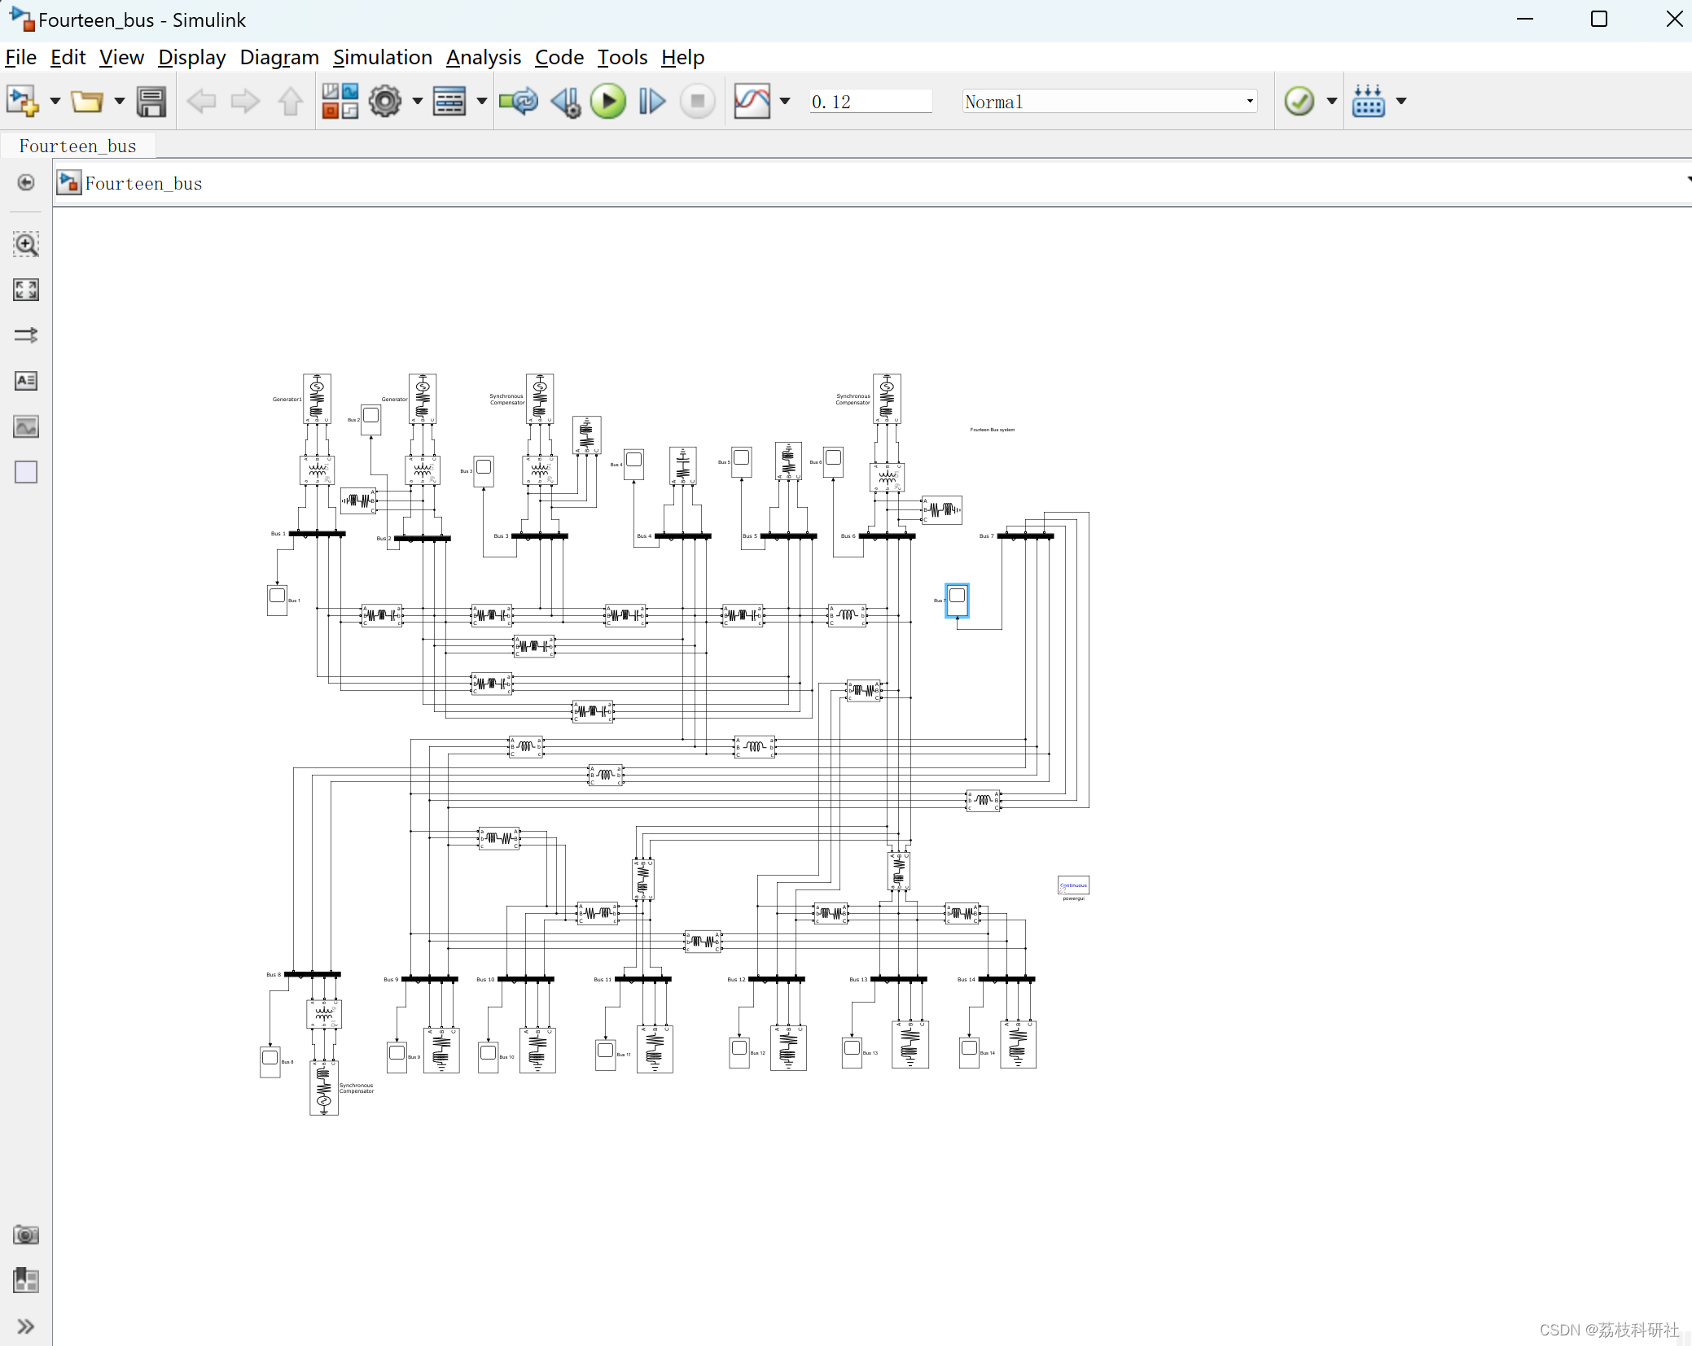Screen dimensions: 1692x1346
Task: Click the Annotation tool in palette
Action: point(26,381)
